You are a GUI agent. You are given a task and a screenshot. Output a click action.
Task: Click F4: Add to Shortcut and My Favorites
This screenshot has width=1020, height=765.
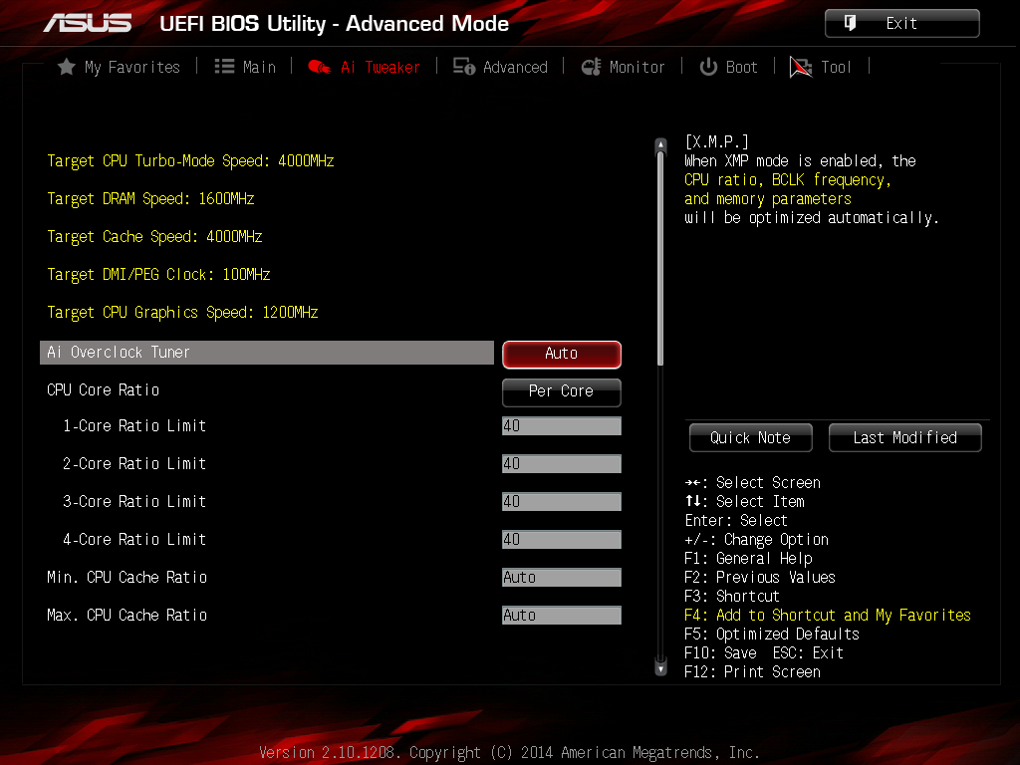[828, 616]
